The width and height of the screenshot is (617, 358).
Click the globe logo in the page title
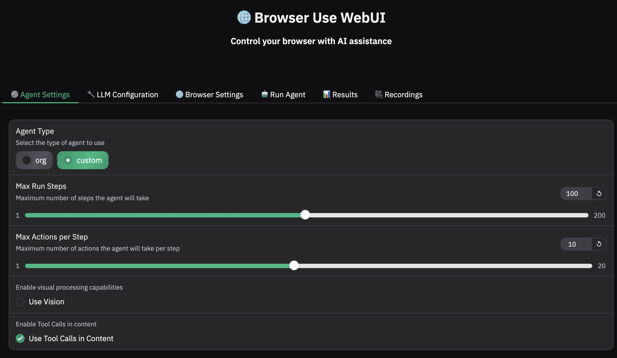pyautogui.click(x=244, y=17)
